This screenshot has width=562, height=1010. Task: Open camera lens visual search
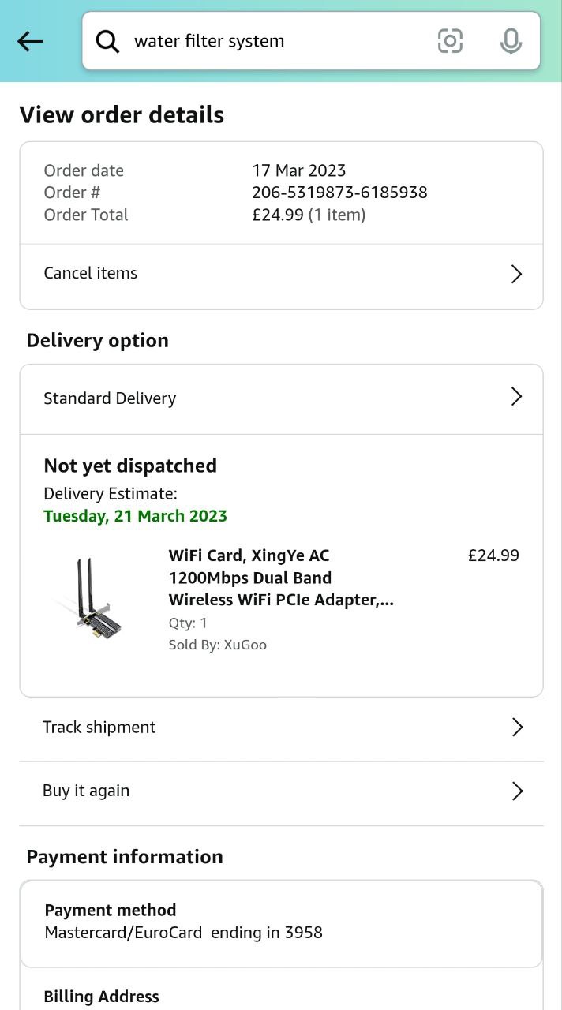(x=450, y=41)
